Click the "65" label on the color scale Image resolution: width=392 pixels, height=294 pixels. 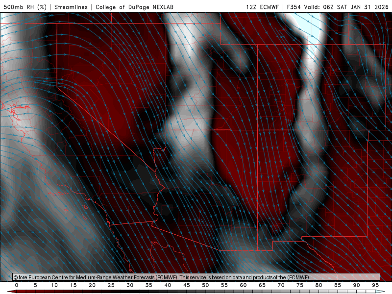[x=262, y=285]
